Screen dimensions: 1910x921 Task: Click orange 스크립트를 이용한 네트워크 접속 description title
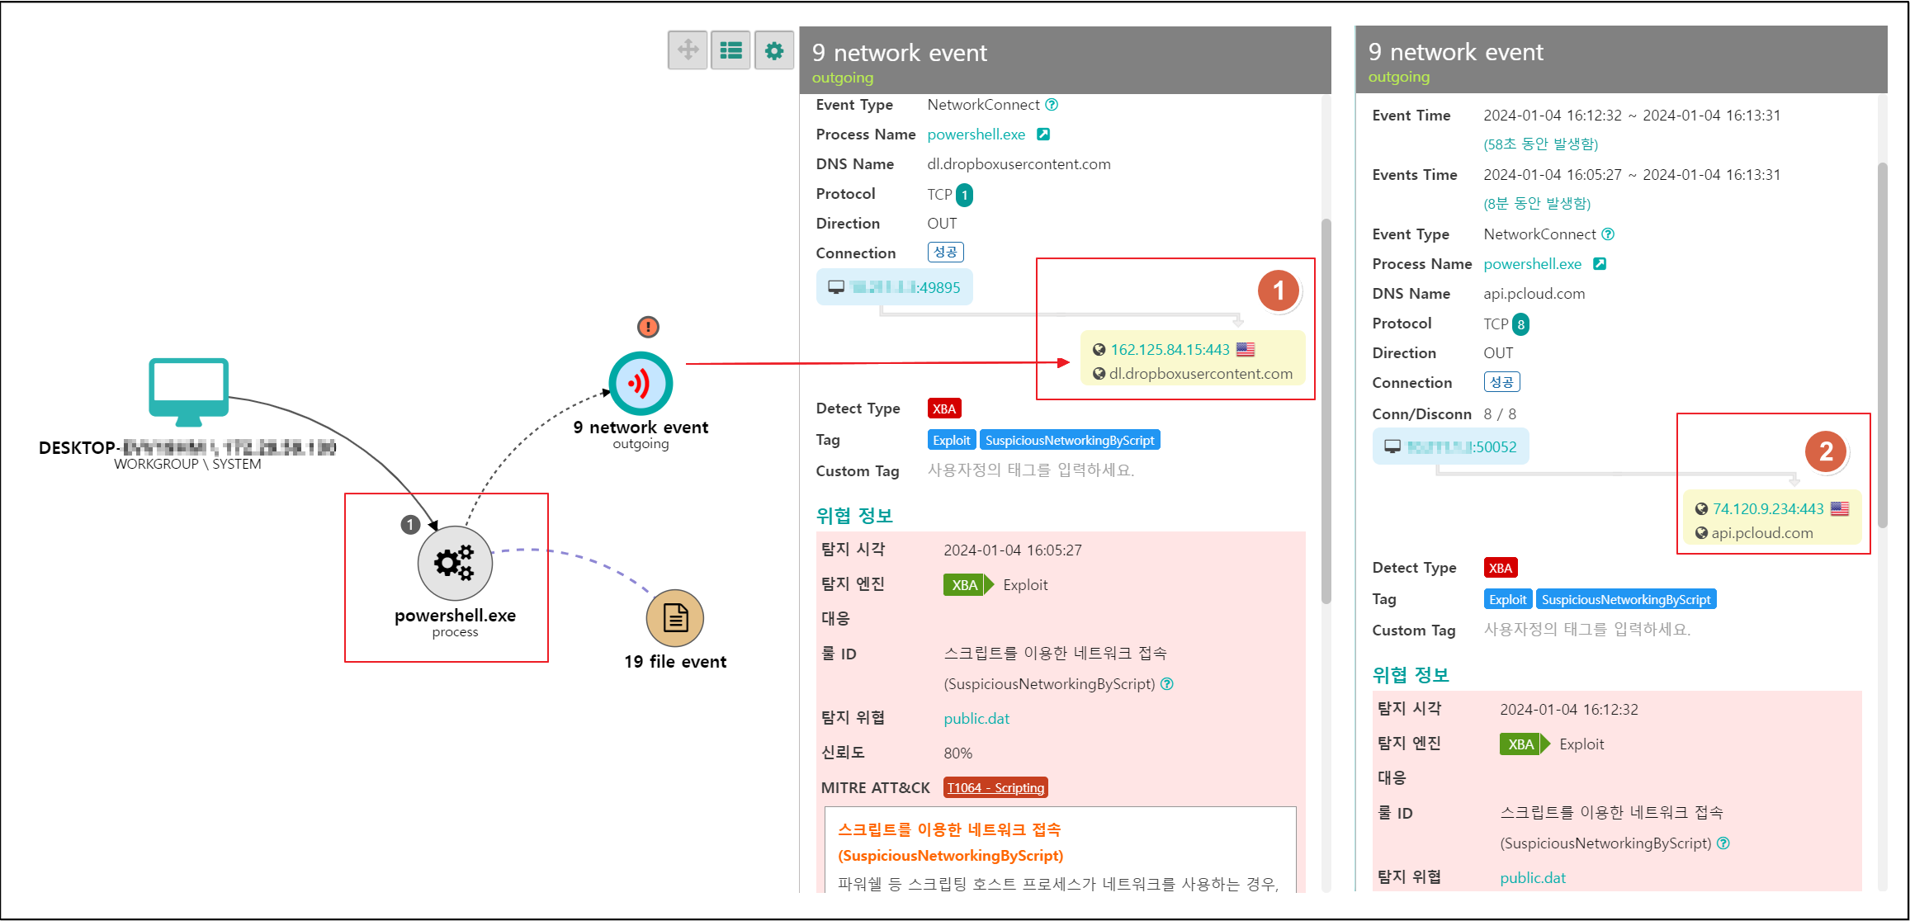pyautogui.click(x=949, y=829)
